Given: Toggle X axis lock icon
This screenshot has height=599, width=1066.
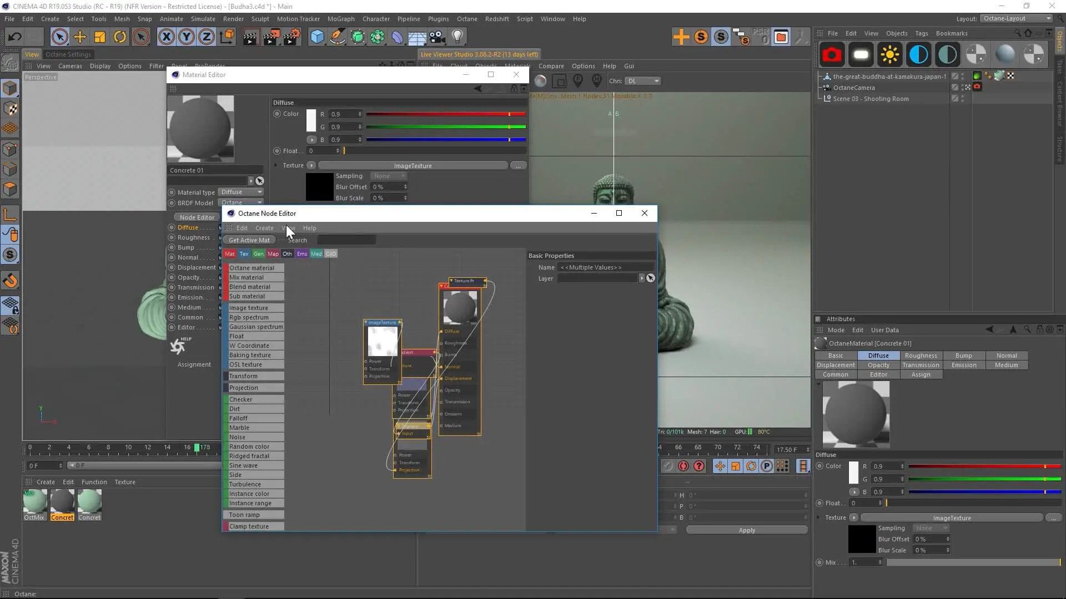Looking at the screenshot, I should coord(166,37).
